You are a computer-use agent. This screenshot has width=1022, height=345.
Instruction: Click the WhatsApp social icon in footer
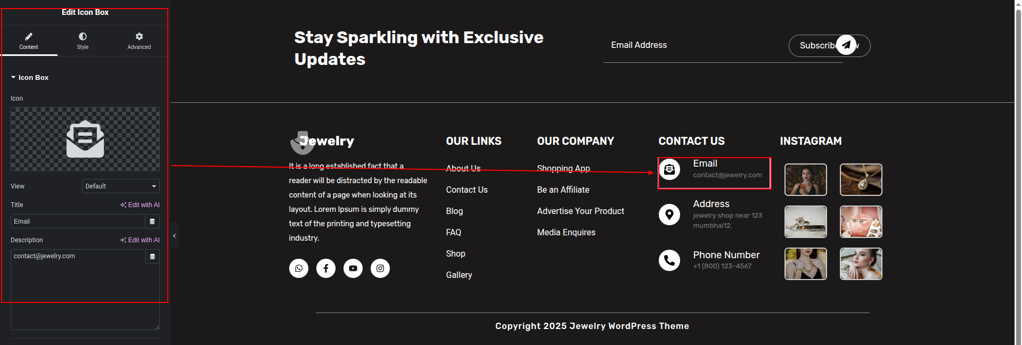pos(299,268)
